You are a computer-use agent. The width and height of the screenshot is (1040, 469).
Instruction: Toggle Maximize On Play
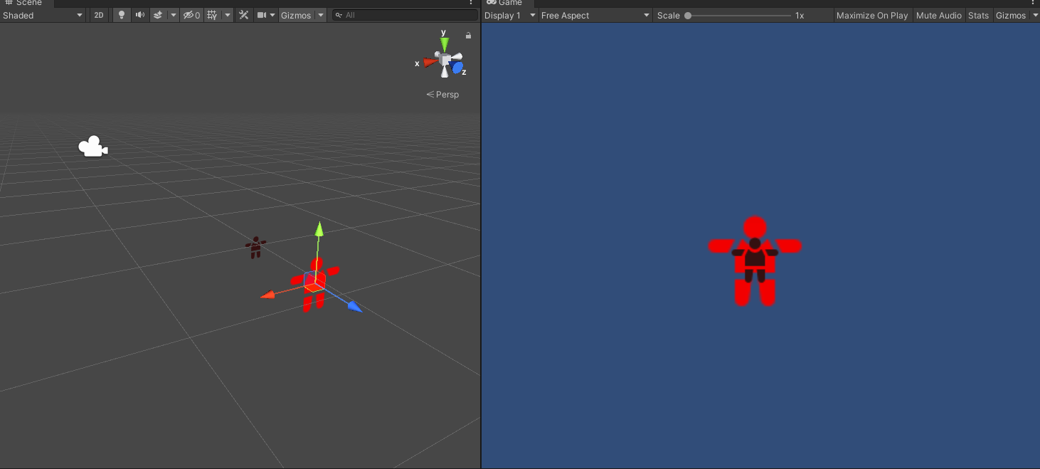coord(872,15)
